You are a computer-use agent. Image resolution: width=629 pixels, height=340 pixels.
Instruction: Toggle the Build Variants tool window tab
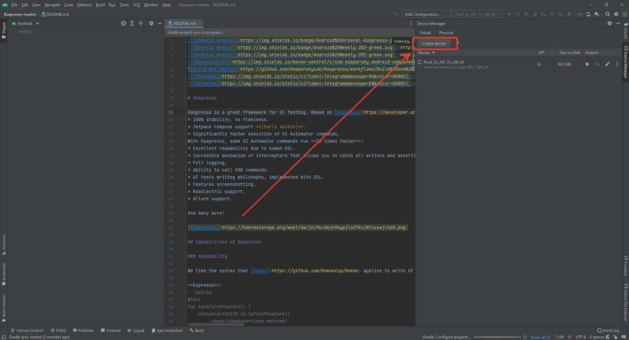point(4,308)
